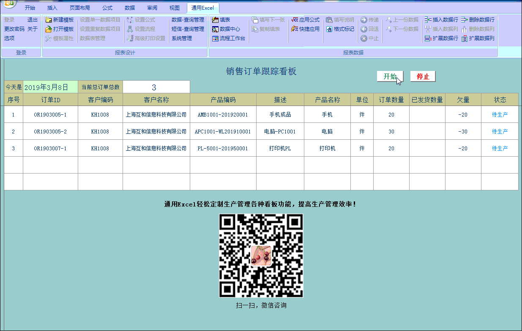
Task: Click 关于 about button
Action: (x=33, y=29)
